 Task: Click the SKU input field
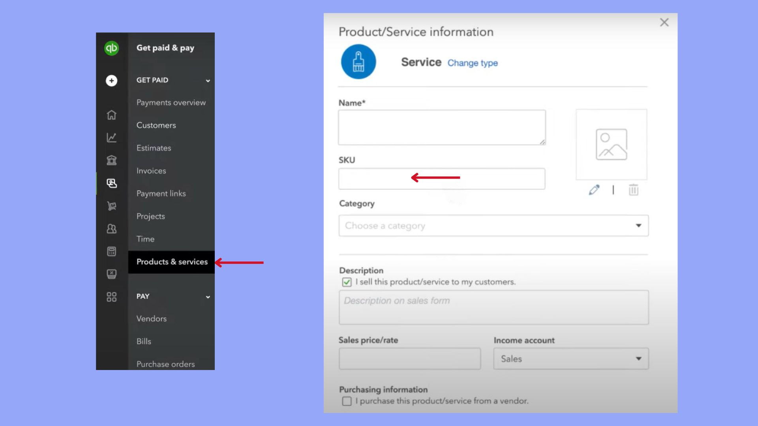441,179
